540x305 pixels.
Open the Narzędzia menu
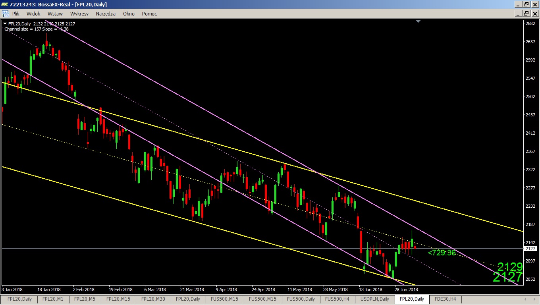106,14
